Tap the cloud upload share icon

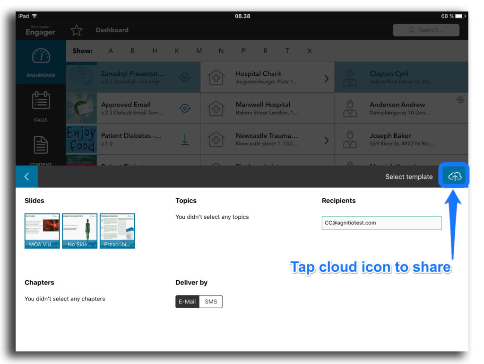pyautogui.click(x=454, y=176)
